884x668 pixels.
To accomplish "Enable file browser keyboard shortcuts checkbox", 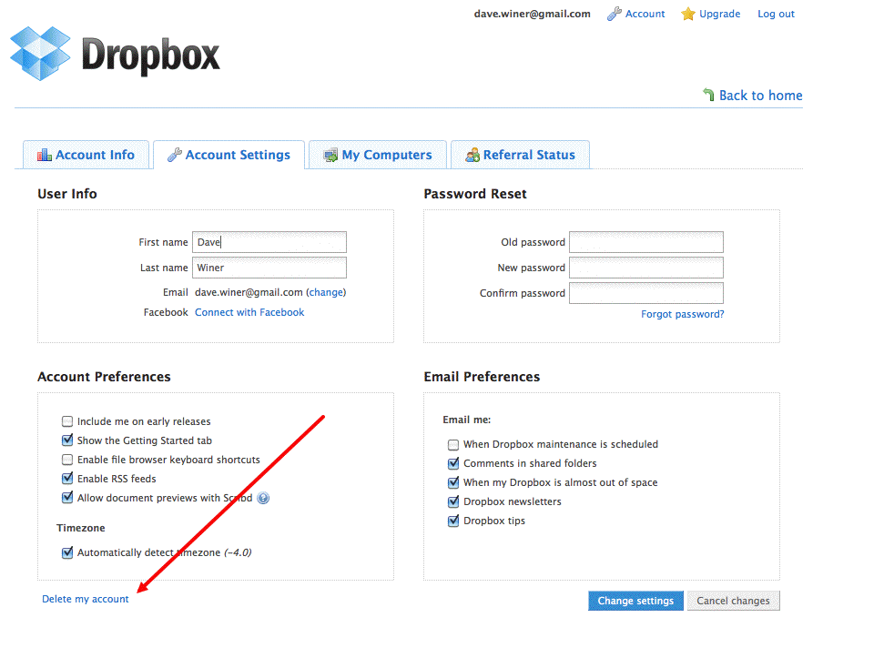I will click(67, 460).
